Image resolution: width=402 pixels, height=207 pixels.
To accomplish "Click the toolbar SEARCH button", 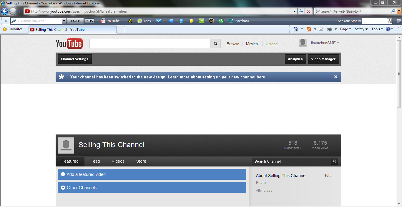I will (75, 21).
